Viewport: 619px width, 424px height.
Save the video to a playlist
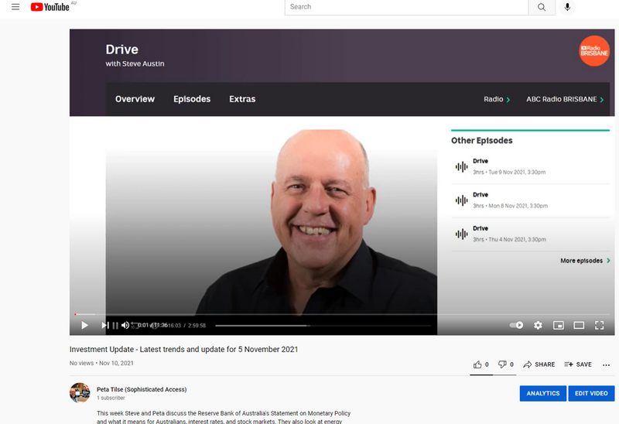click(x=577, y=364)
